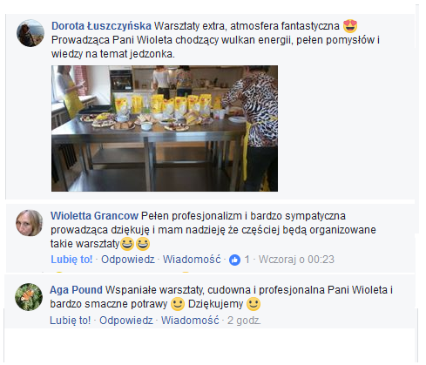The height and width of the screenshot is (365, 426).
Task: Click heart-eyes emoji in Dorota's comment
Action: coord(350,26)
